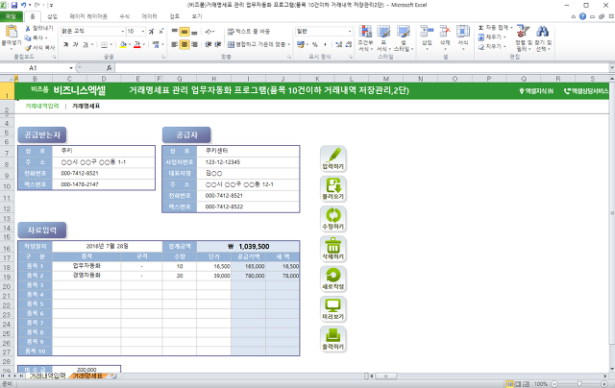615x388 pixels.
Task: Open the 수식 formulas ribbon tab
Action: [124, 16]
